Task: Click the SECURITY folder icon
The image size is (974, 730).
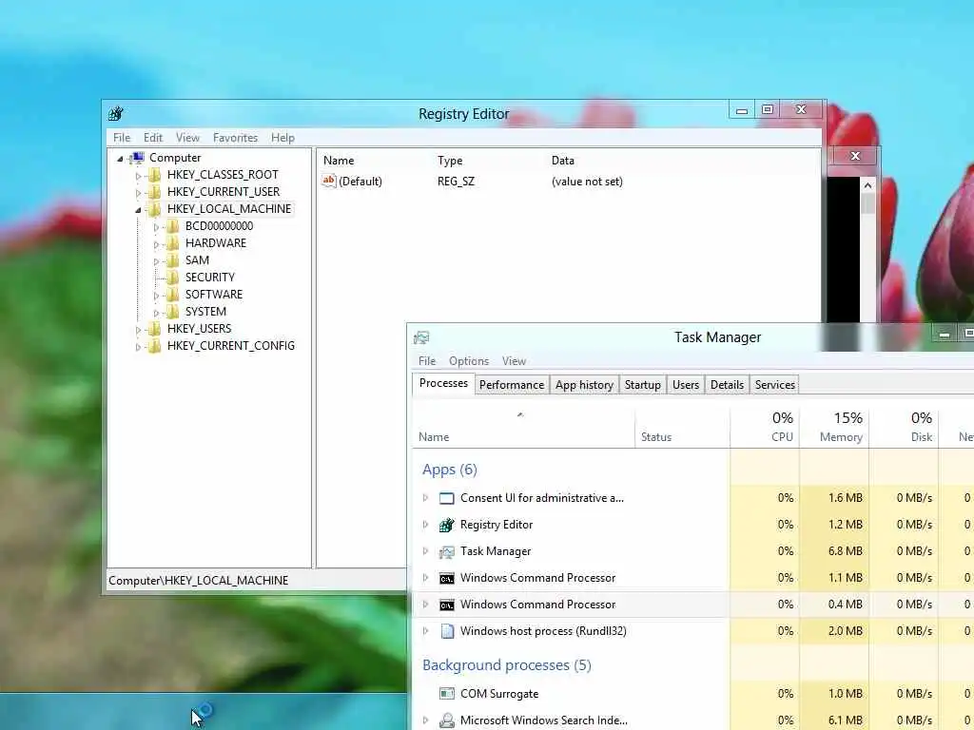Action: 173,277
